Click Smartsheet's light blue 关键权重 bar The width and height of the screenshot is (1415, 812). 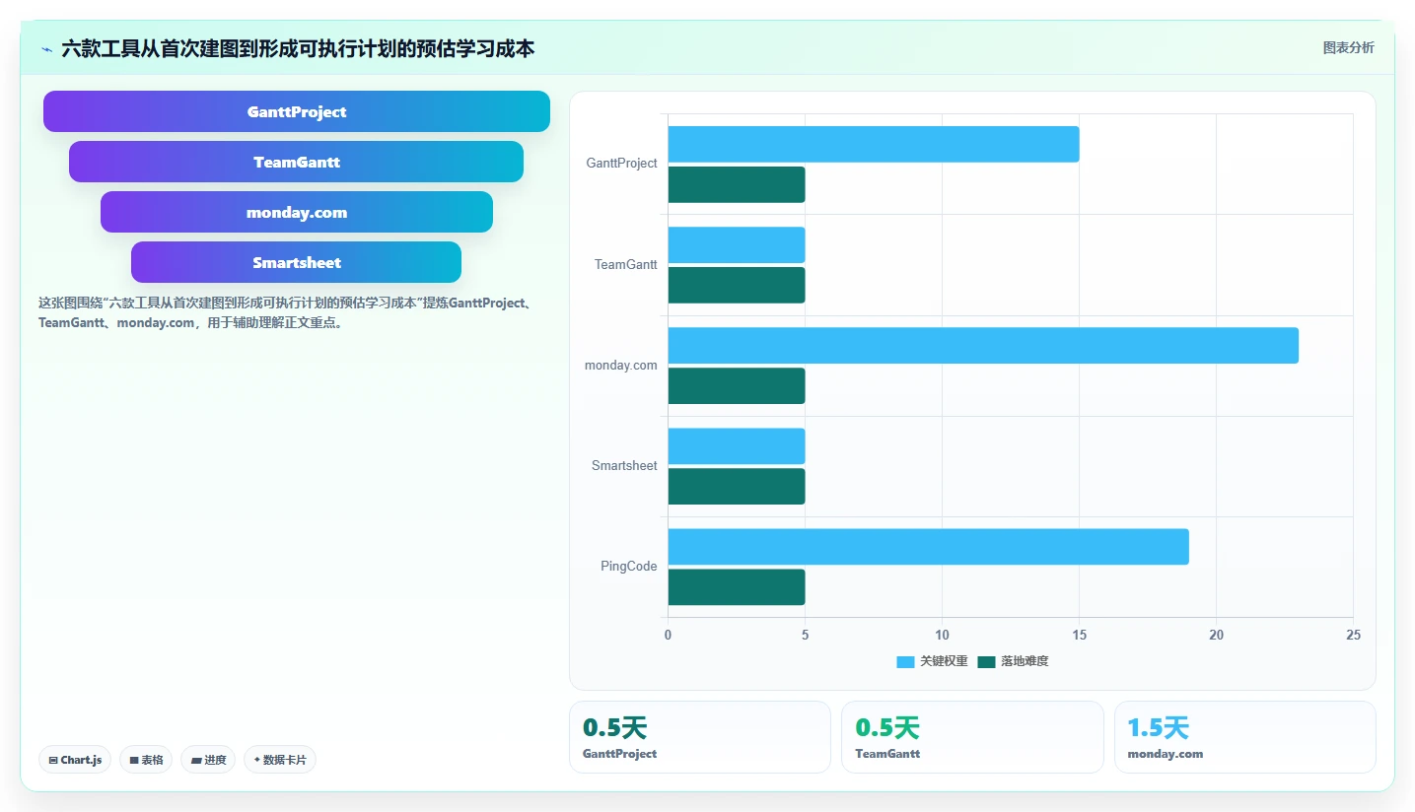tap(737, 445)
